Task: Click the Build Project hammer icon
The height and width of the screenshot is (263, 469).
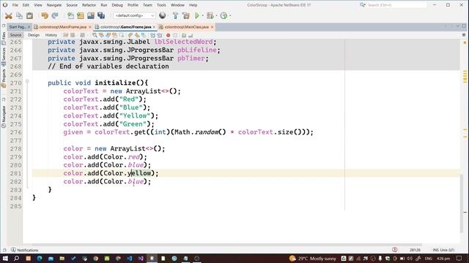Action: click(x=176, y=15)
